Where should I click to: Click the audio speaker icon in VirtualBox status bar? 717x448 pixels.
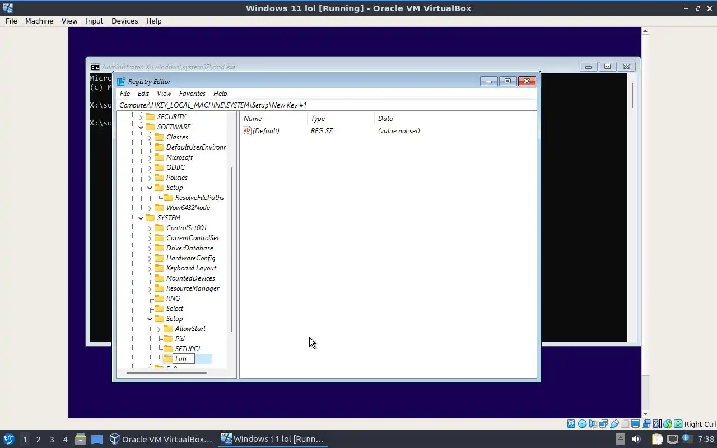(x=593, y=424)
